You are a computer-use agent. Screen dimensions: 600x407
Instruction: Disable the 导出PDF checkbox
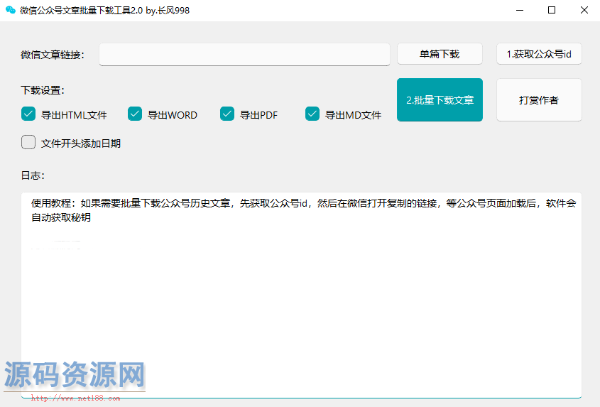pyautogui.click(x=227, y=114)
